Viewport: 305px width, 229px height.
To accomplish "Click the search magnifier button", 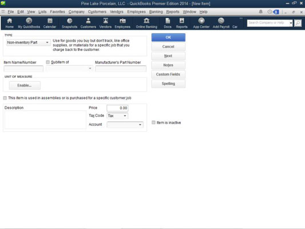I will pyautogui.click(x=298, y=23).
